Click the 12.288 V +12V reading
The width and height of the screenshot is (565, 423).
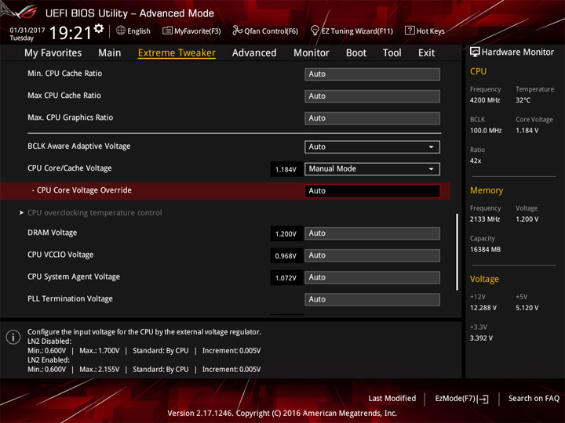[483, 308]
